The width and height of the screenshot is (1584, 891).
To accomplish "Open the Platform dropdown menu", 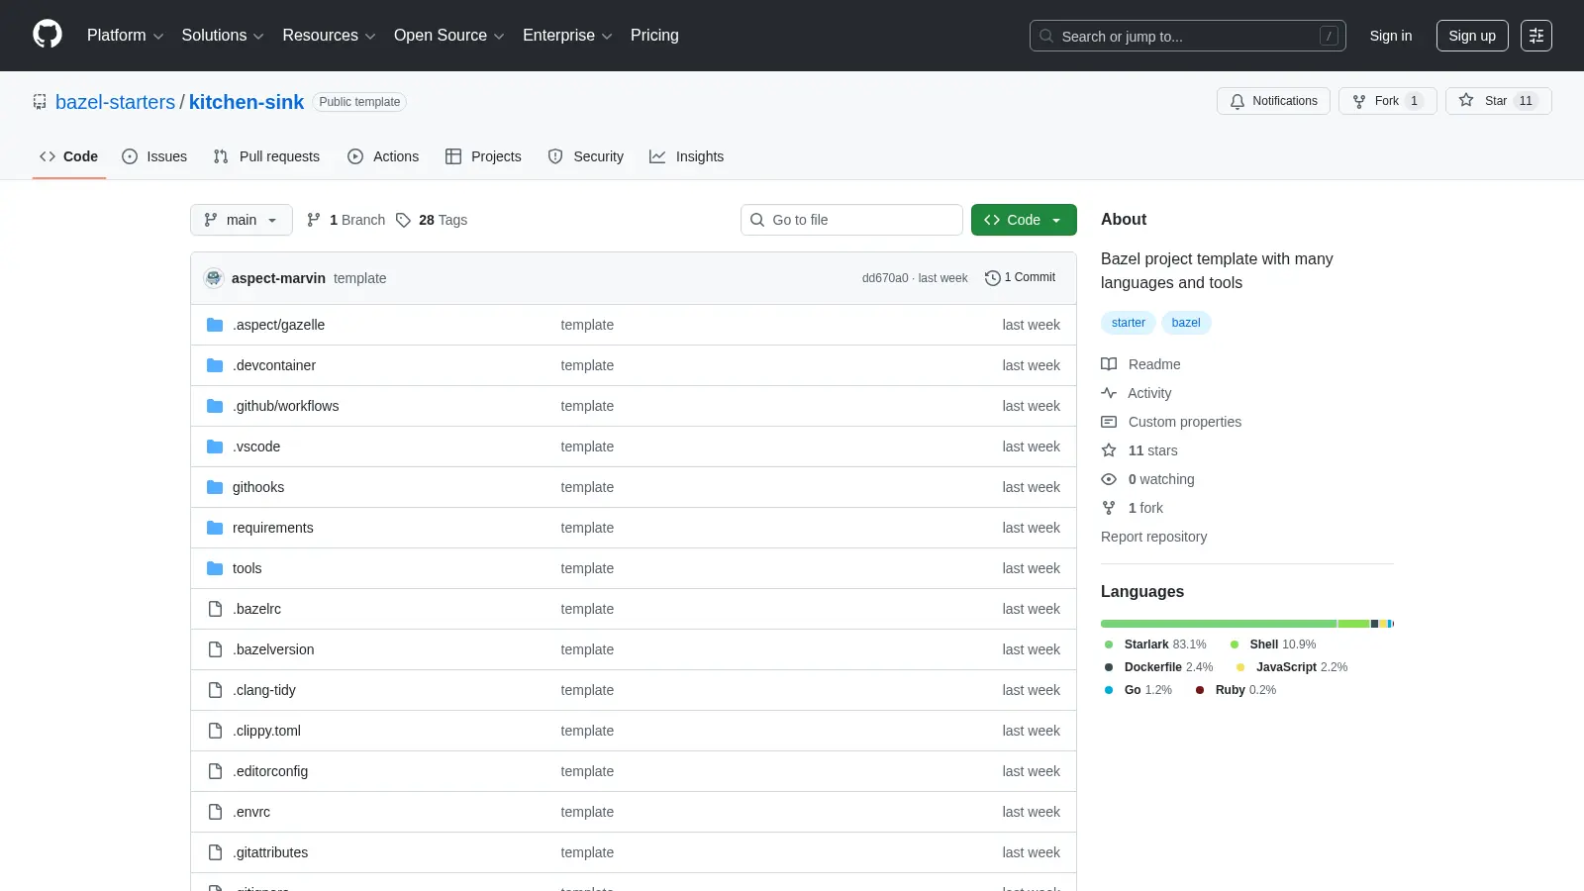I will coord(125,36).
